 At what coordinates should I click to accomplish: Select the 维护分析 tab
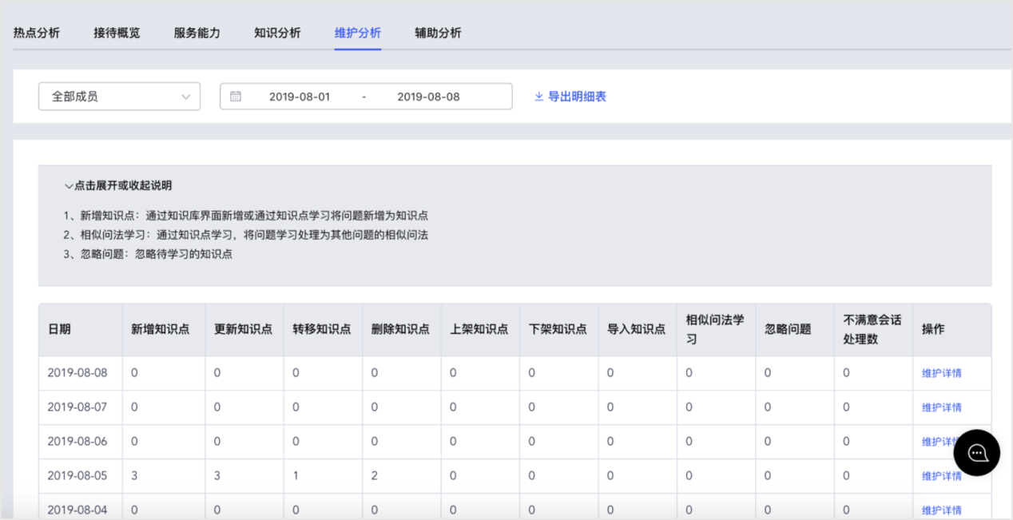[x=358, y=33]
